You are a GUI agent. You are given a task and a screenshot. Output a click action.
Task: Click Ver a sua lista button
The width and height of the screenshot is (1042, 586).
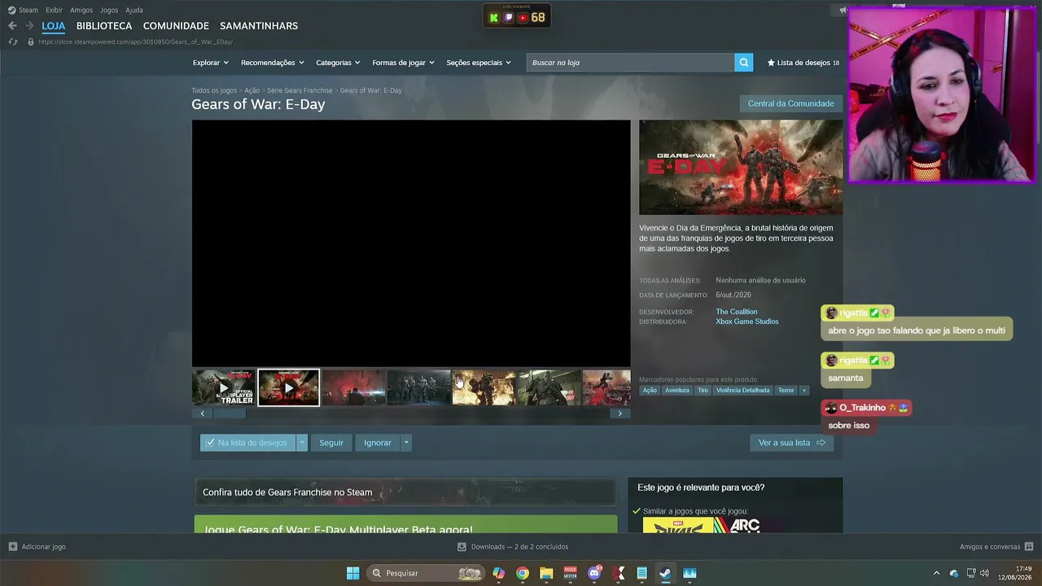(x=791, y=443)
